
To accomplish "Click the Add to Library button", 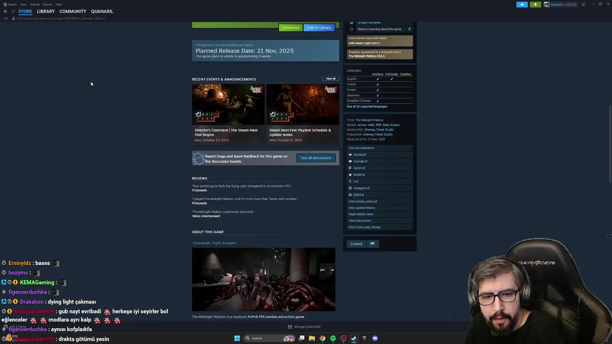I will pos(319,28).
